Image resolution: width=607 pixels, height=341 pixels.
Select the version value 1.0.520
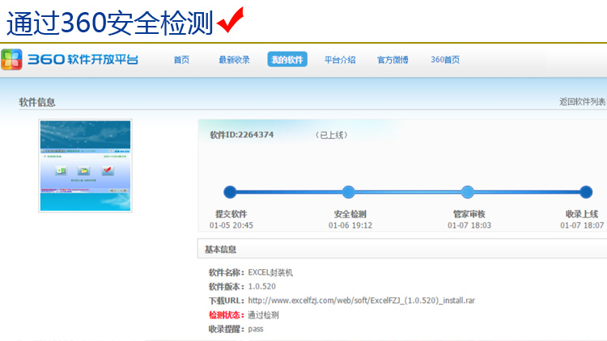[261, 287]
